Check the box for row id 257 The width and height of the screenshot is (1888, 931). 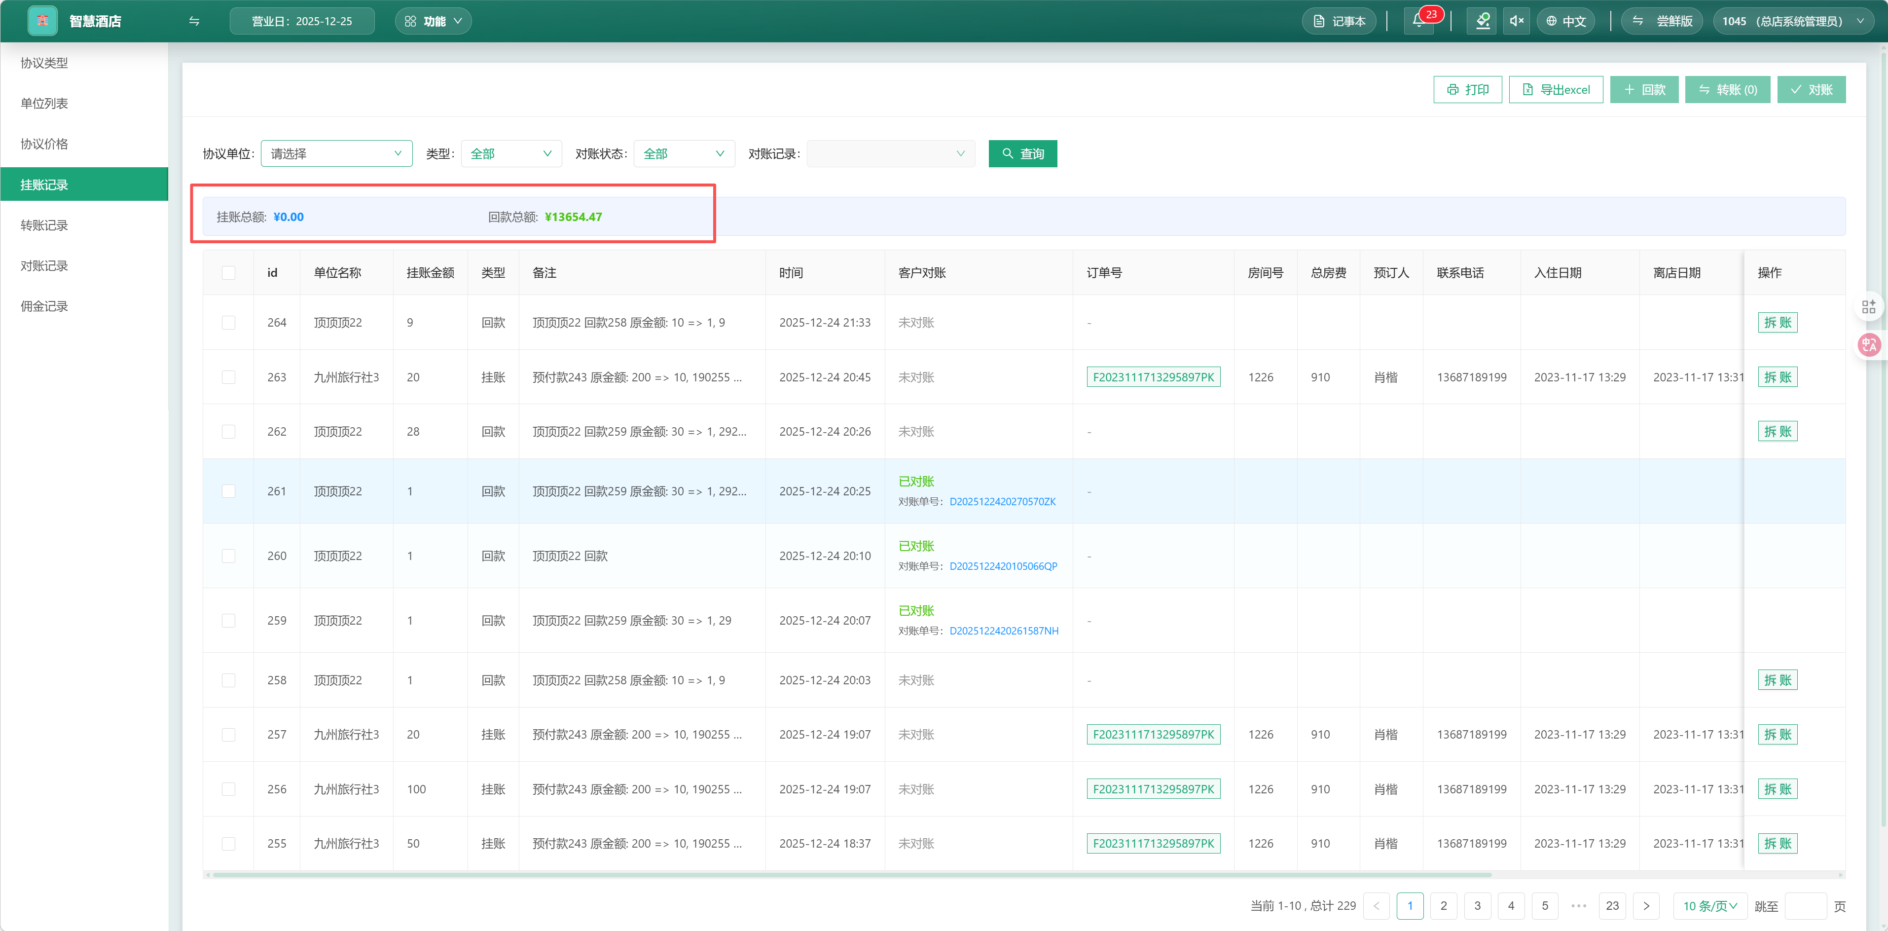[229, 735]
